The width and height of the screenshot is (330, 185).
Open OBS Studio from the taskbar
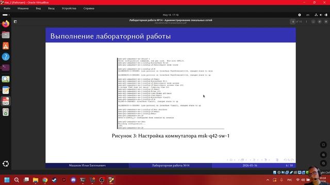102,180
